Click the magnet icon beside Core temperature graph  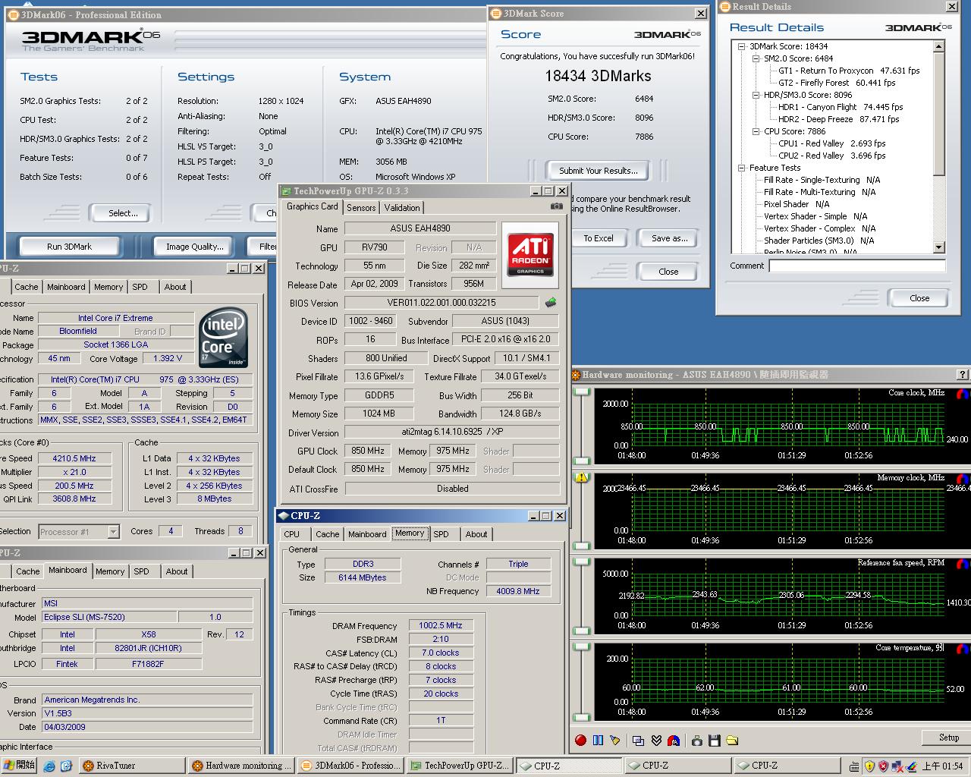pyautogui.click(x=963, y=650)
